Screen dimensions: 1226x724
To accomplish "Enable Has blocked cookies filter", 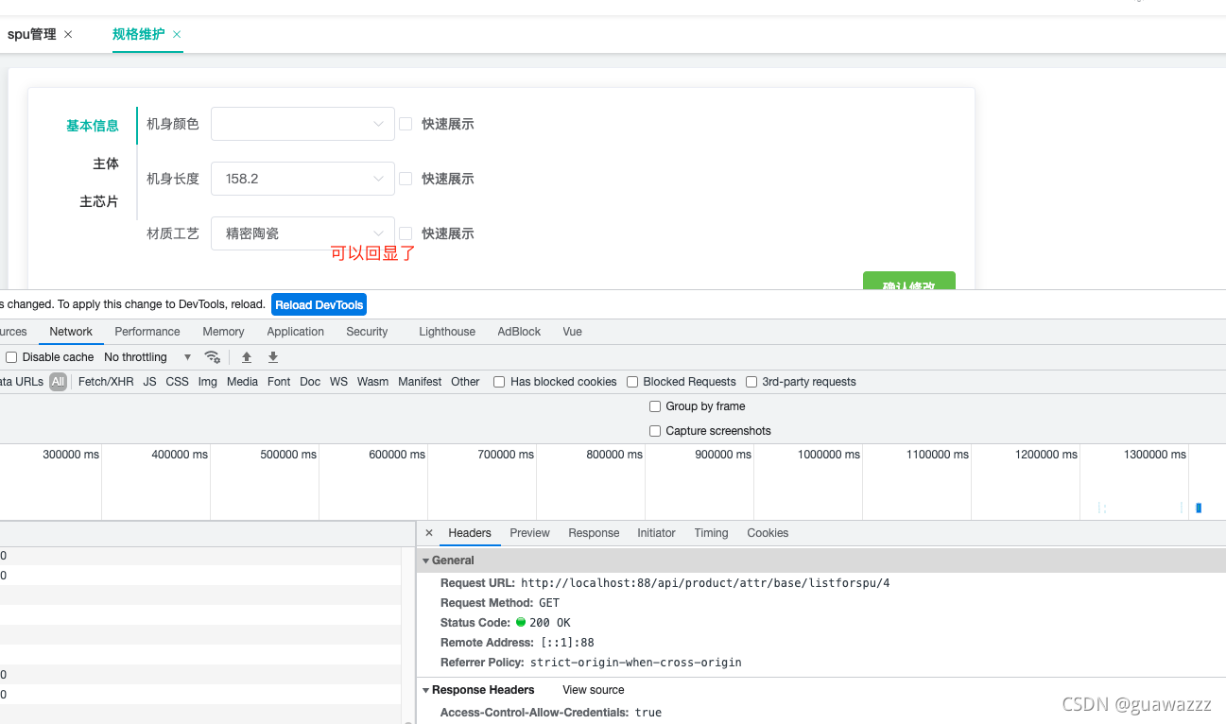I will click(x=499, y=382).
